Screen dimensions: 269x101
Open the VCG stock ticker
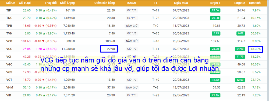[x=9, y=49]
